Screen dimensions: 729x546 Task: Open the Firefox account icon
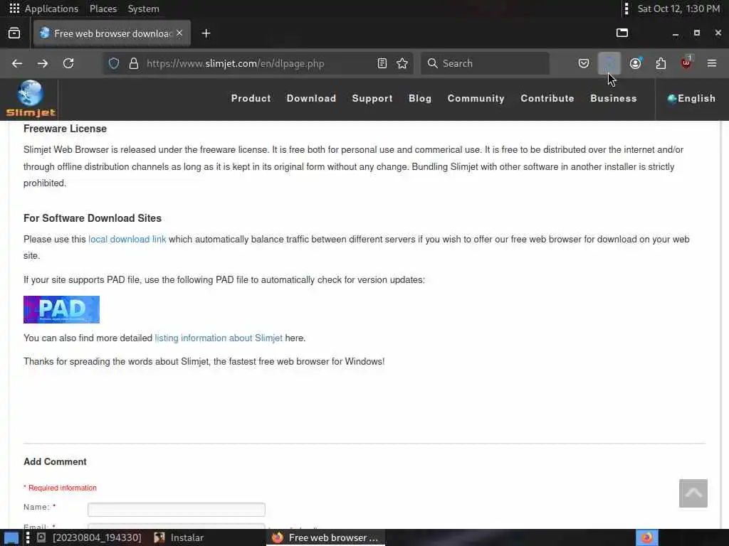636,63
